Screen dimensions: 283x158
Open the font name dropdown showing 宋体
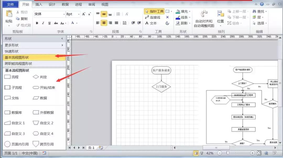pyautogui.click(x=64, y=14)
